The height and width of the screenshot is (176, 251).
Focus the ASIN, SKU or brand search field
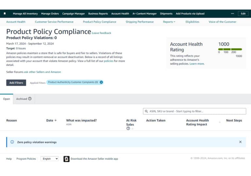pyautogui.click(x=194, y=111)
